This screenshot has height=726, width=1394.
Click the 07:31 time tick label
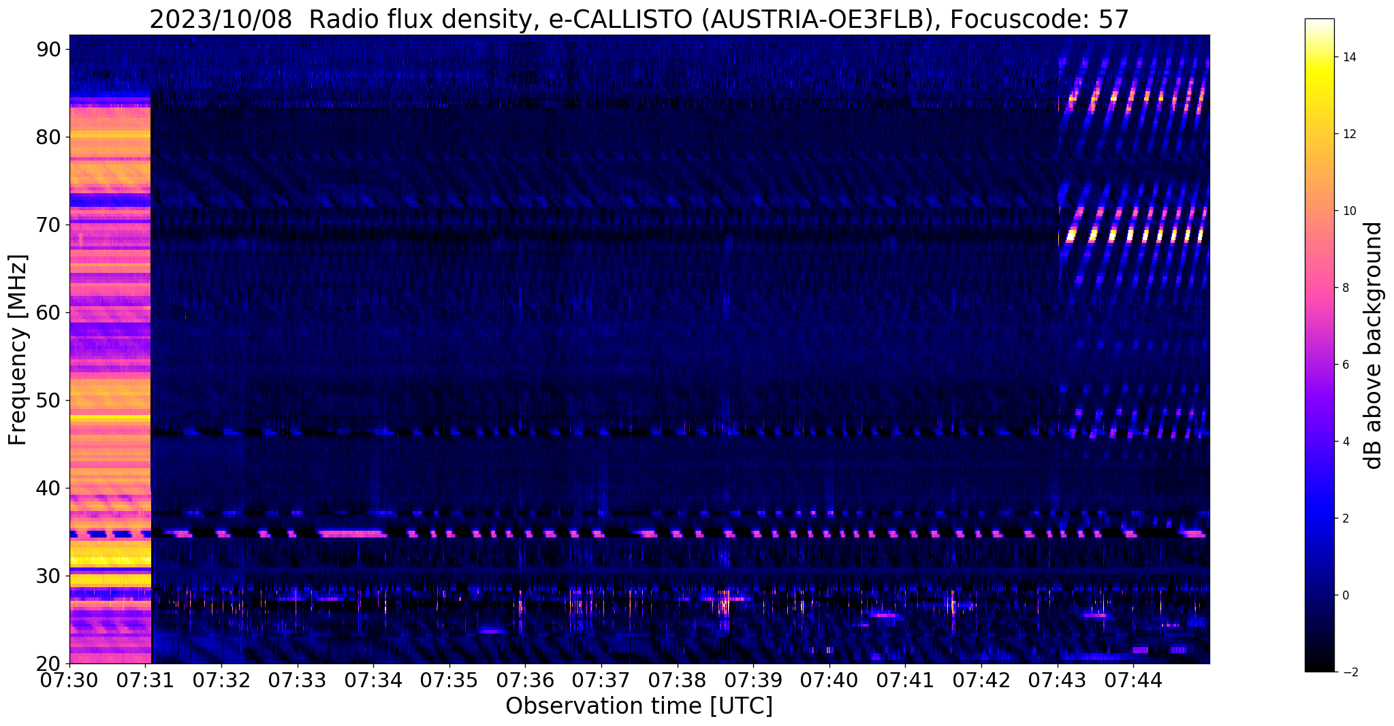(x=146, y=680)
